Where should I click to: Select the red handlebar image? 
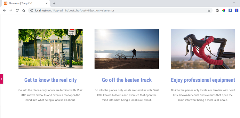click(203, 49)
